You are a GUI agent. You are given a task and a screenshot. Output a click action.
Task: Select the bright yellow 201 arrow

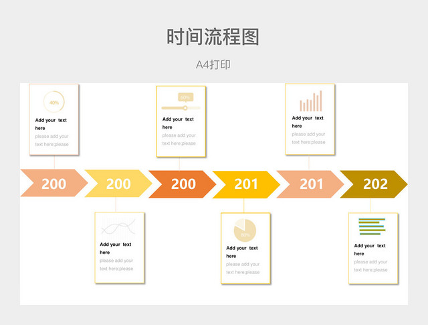click(x=246, y=184)
